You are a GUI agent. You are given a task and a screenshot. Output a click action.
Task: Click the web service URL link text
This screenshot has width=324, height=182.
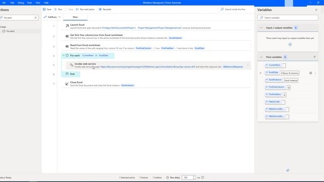tap(148, 67)
